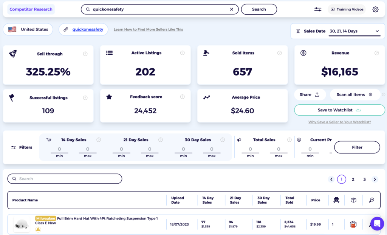This screenshot has width=387, height=235.
Task: Go to the previous page arrow
Action: [331, 179]
